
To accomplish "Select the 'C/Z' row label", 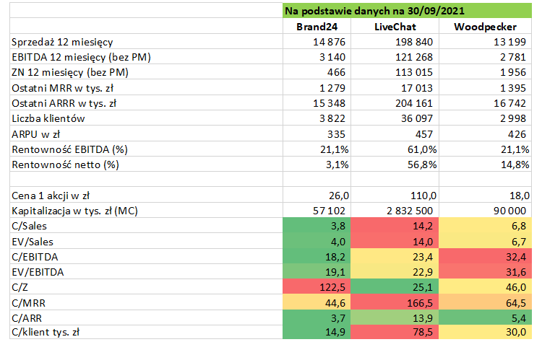I will click(x=20, y=287).
